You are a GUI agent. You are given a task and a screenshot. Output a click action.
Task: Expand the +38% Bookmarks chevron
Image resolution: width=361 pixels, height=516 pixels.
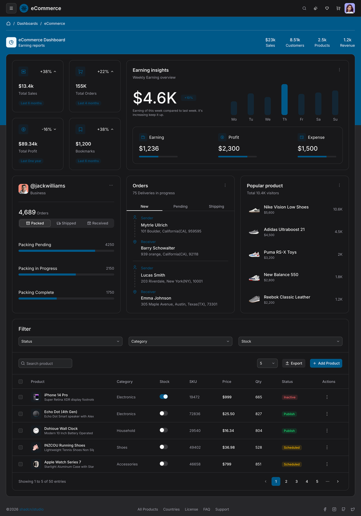point(112,129)
